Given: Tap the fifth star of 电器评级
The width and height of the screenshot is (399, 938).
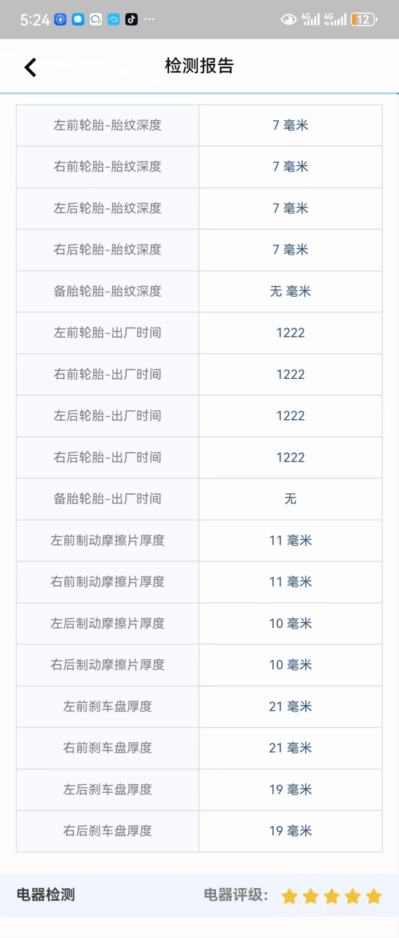Looking at the screenshot, I should pyautogui.click(x=374, y=895).
